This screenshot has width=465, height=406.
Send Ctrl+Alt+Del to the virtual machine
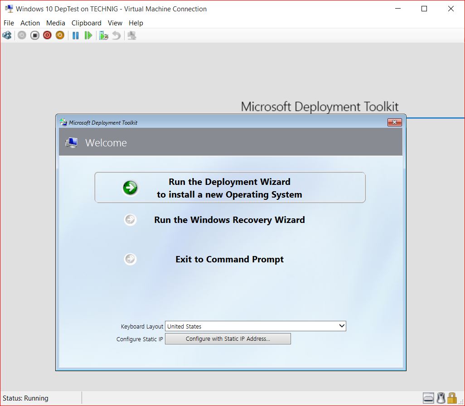click(7, 35)
